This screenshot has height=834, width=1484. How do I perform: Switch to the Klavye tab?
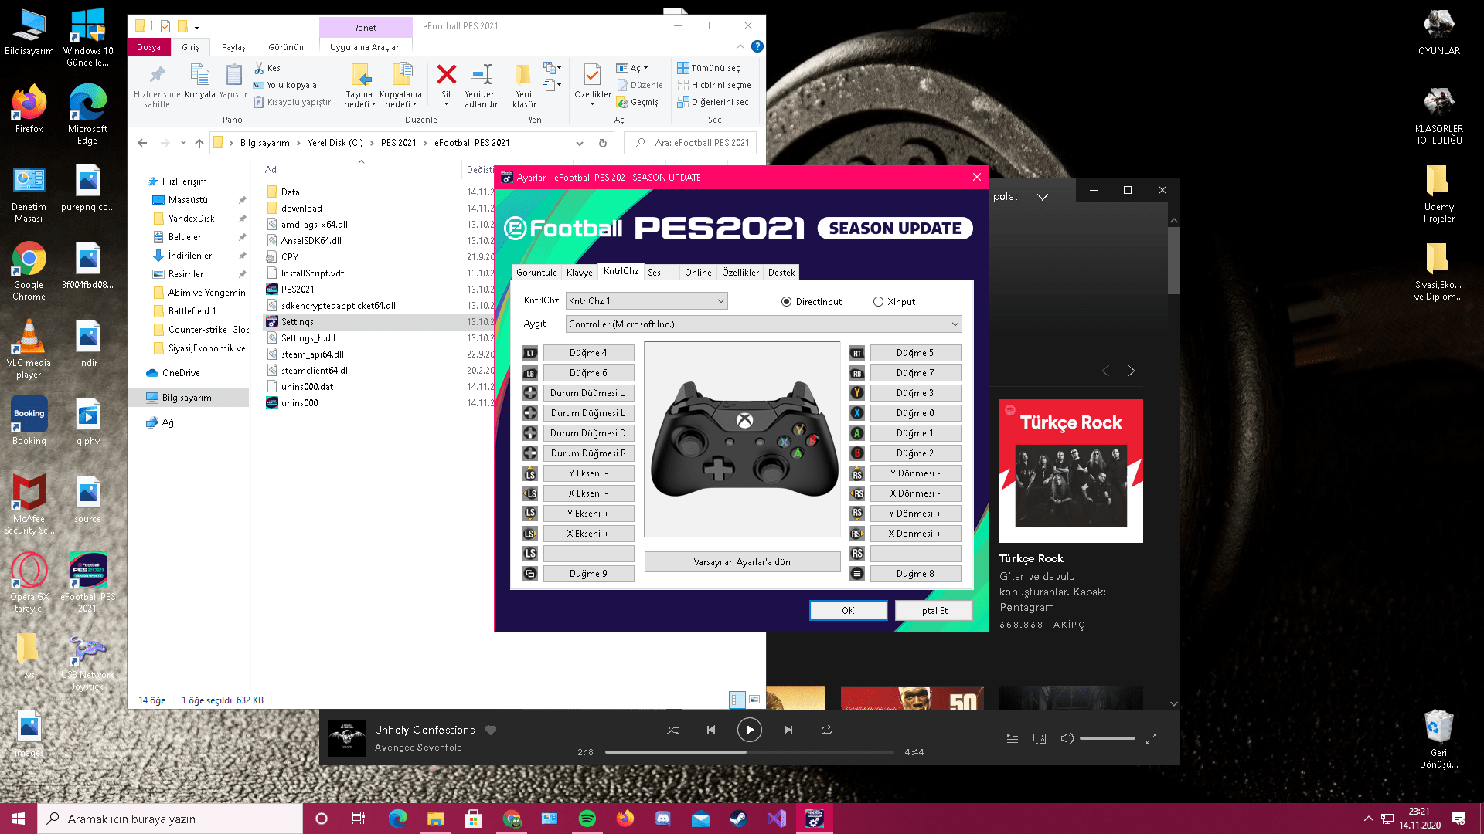[579, 273]
